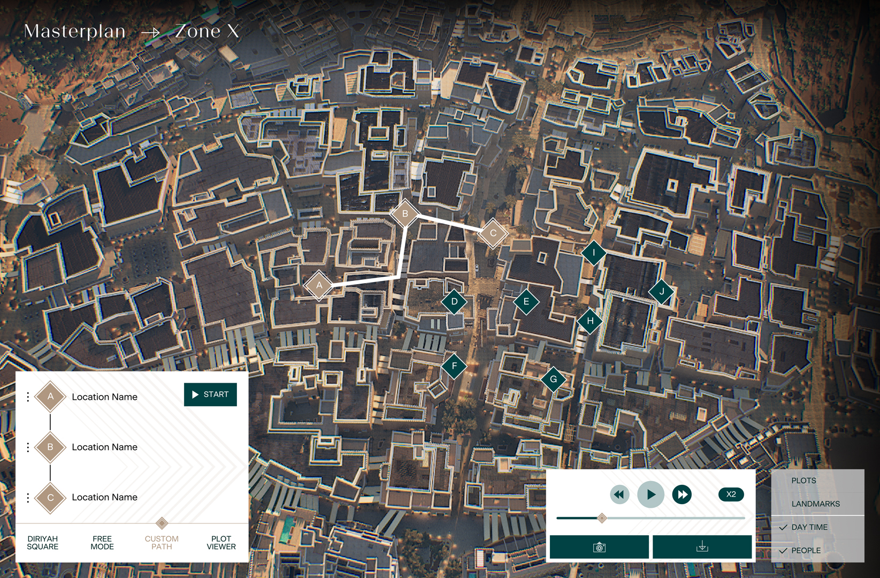
Task: Click Location Name text for row C
Action: click(x=105, y=498)
